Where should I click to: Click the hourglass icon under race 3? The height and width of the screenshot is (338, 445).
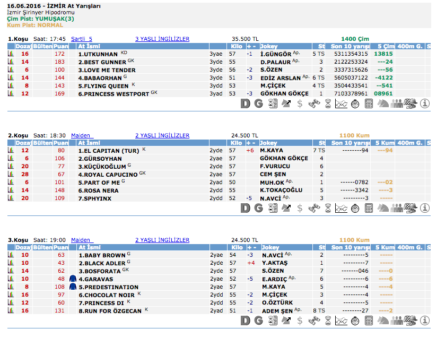[328, 320]
